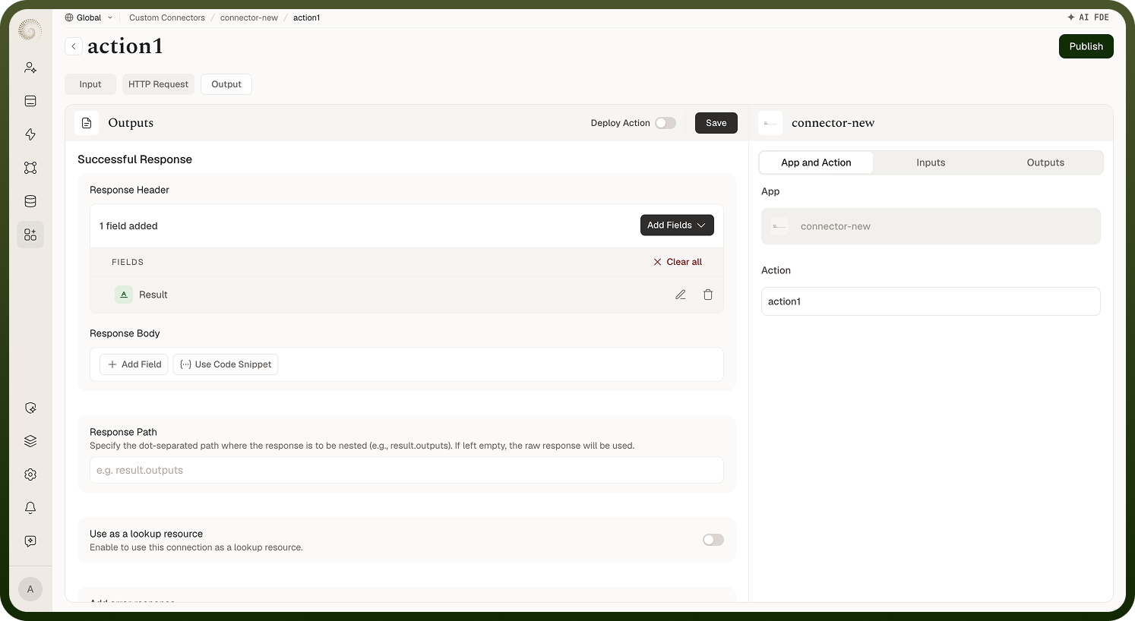
Task: Click the AI FDE sparkle button
Action: [1088, 17]
